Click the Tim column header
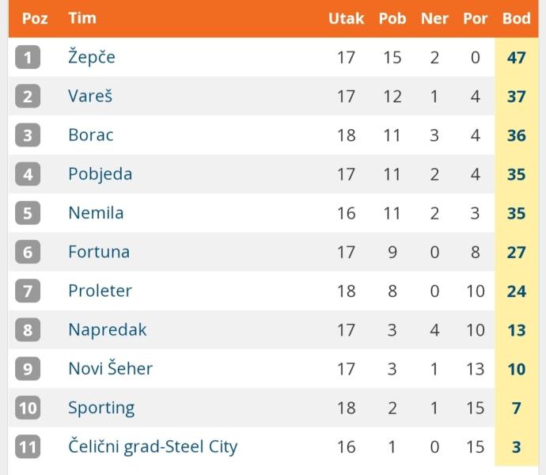This screenshot has width=546, height=475. (x=82, y=18)
